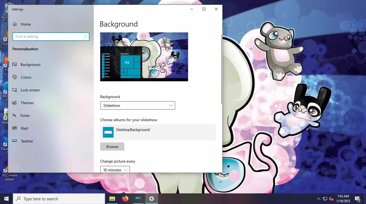Click the muted volume tray icon
The image size is (366, 204).
pyautogui.click(x=331, y=199)
